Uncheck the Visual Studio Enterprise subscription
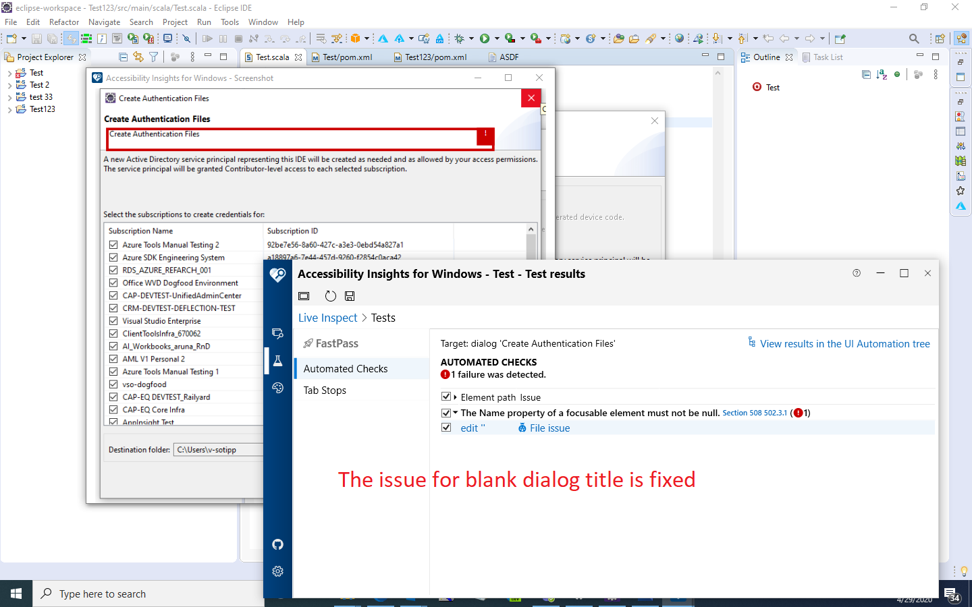This screenshot has width=972, height=607. 113,320
